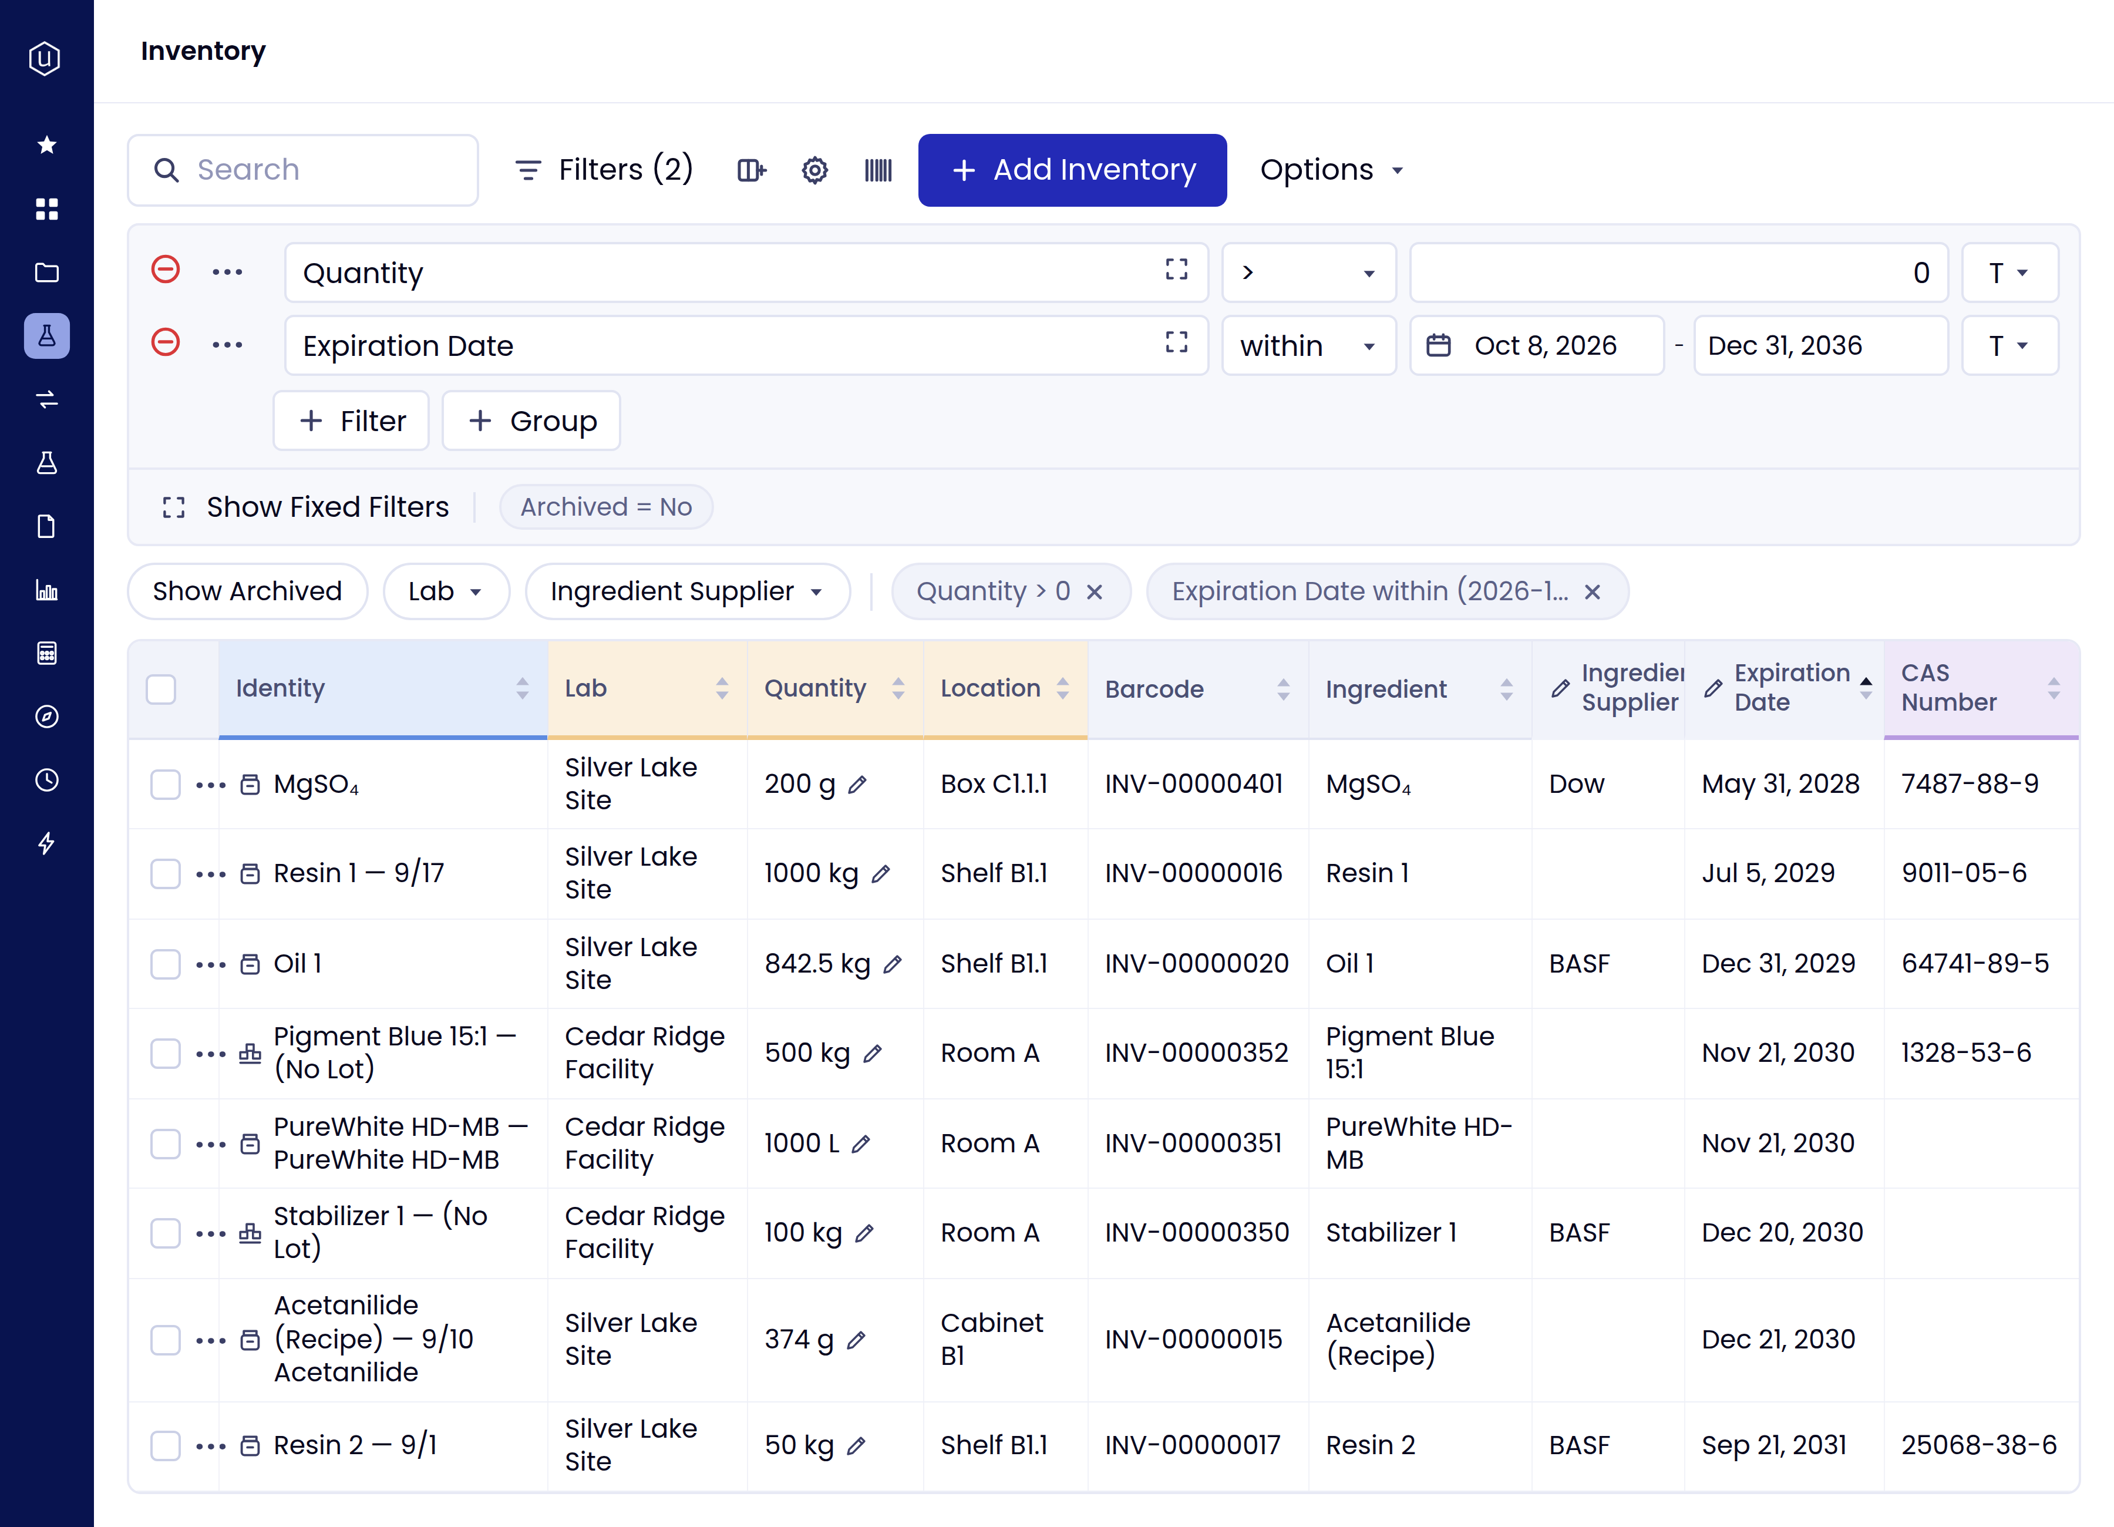Screen dimensions: 2114x1527
Task: Remove the Quantity filter row
Action: click(166, 270)
